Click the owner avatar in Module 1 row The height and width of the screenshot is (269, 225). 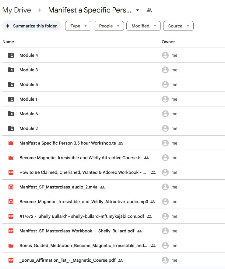pyautogui.click(x=165, y=99)
